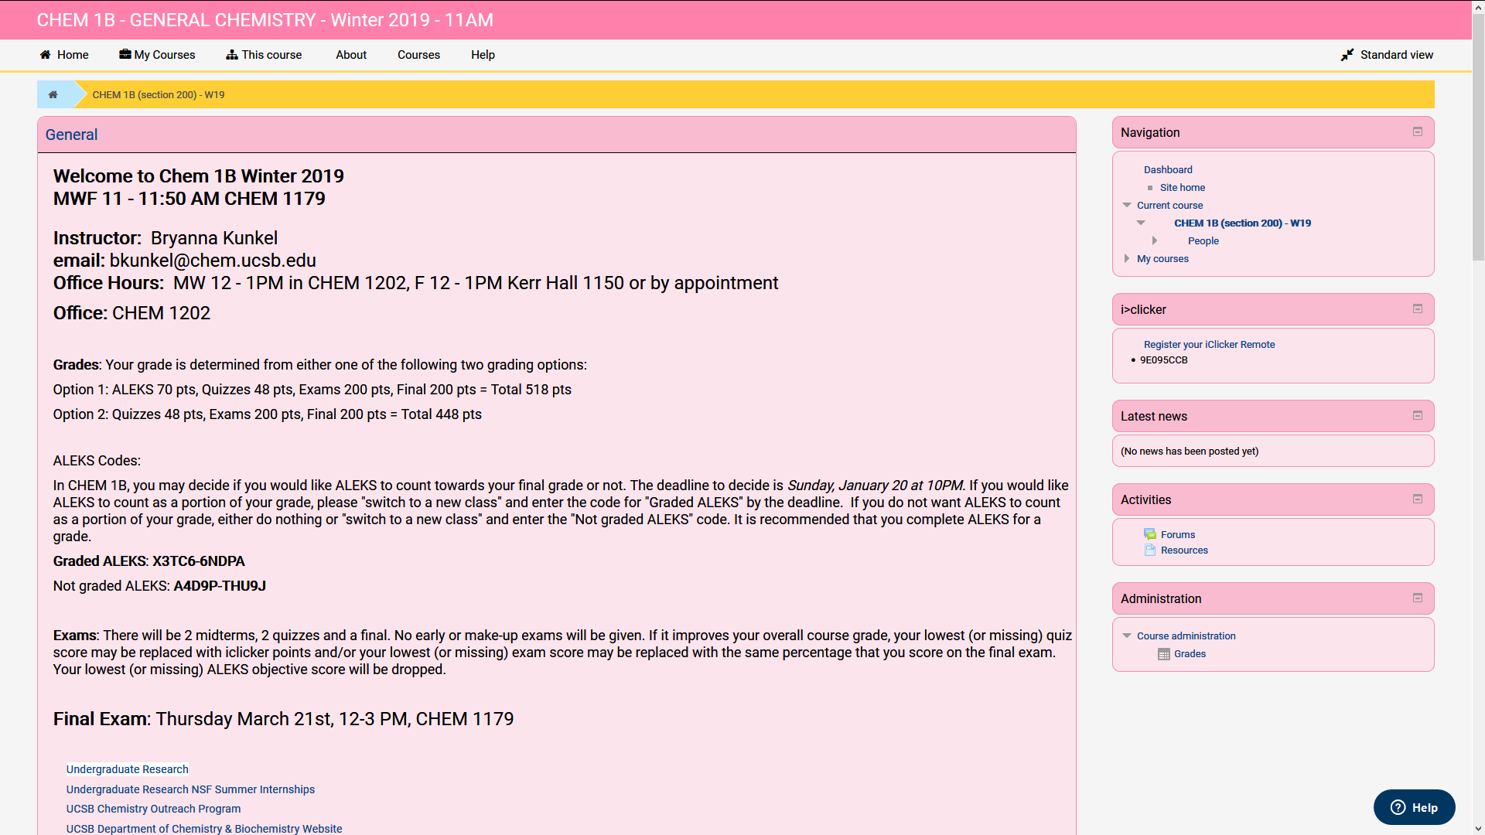This screenshot has height=835, width=1485.
Task: Expand the My courses tree arrow
Action: point(1127,259)
